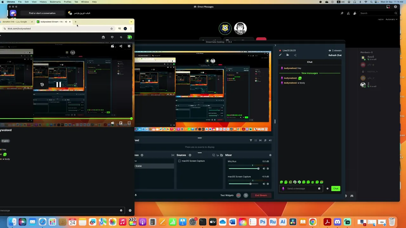Collapse the Streamlabs chat sidebar chevron
Viewport: 406px width, 228px height.
point(275,45)
